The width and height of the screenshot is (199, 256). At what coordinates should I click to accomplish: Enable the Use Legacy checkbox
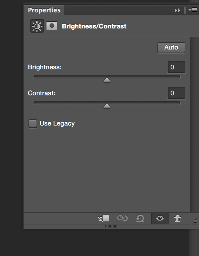pyautogui.click(x=33, y=124)
